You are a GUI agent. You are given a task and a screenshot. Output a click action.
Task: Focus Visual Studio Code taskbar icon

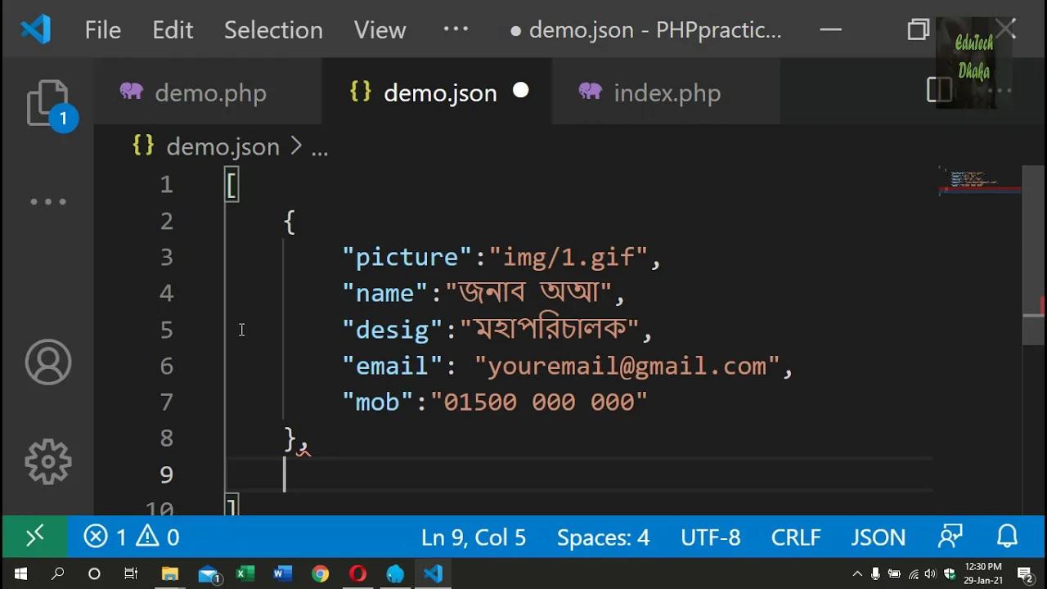point(433,573)
